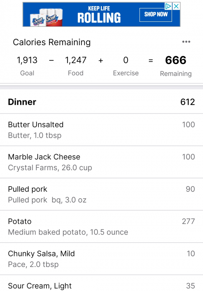This screenshot has height=291, width=203.
Task: Tap the Dinner total of 612 calories
Action: pyautogui.click(x=187, y=102)
